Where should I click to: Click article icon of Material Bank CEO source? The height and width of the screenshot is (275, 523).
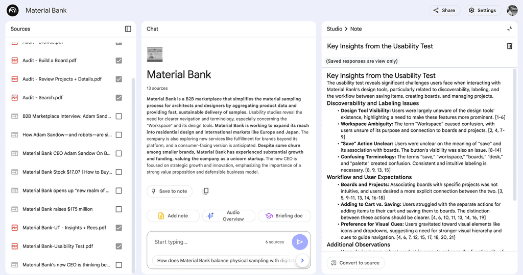[x=15, y=154]
